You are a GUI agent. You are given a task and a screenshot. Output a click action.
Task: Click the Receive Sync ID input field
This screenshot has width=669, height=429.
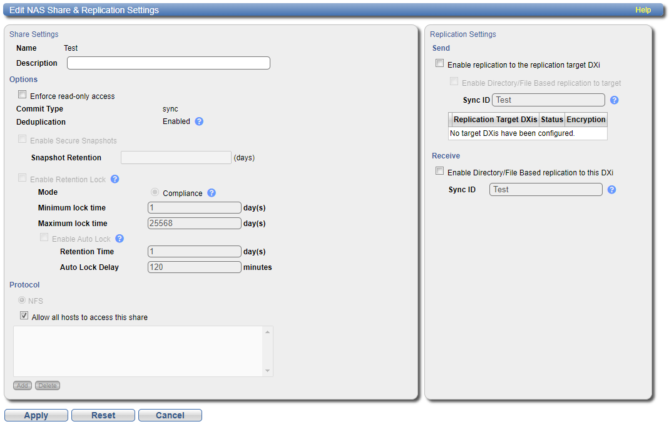(x=546, y=190)
